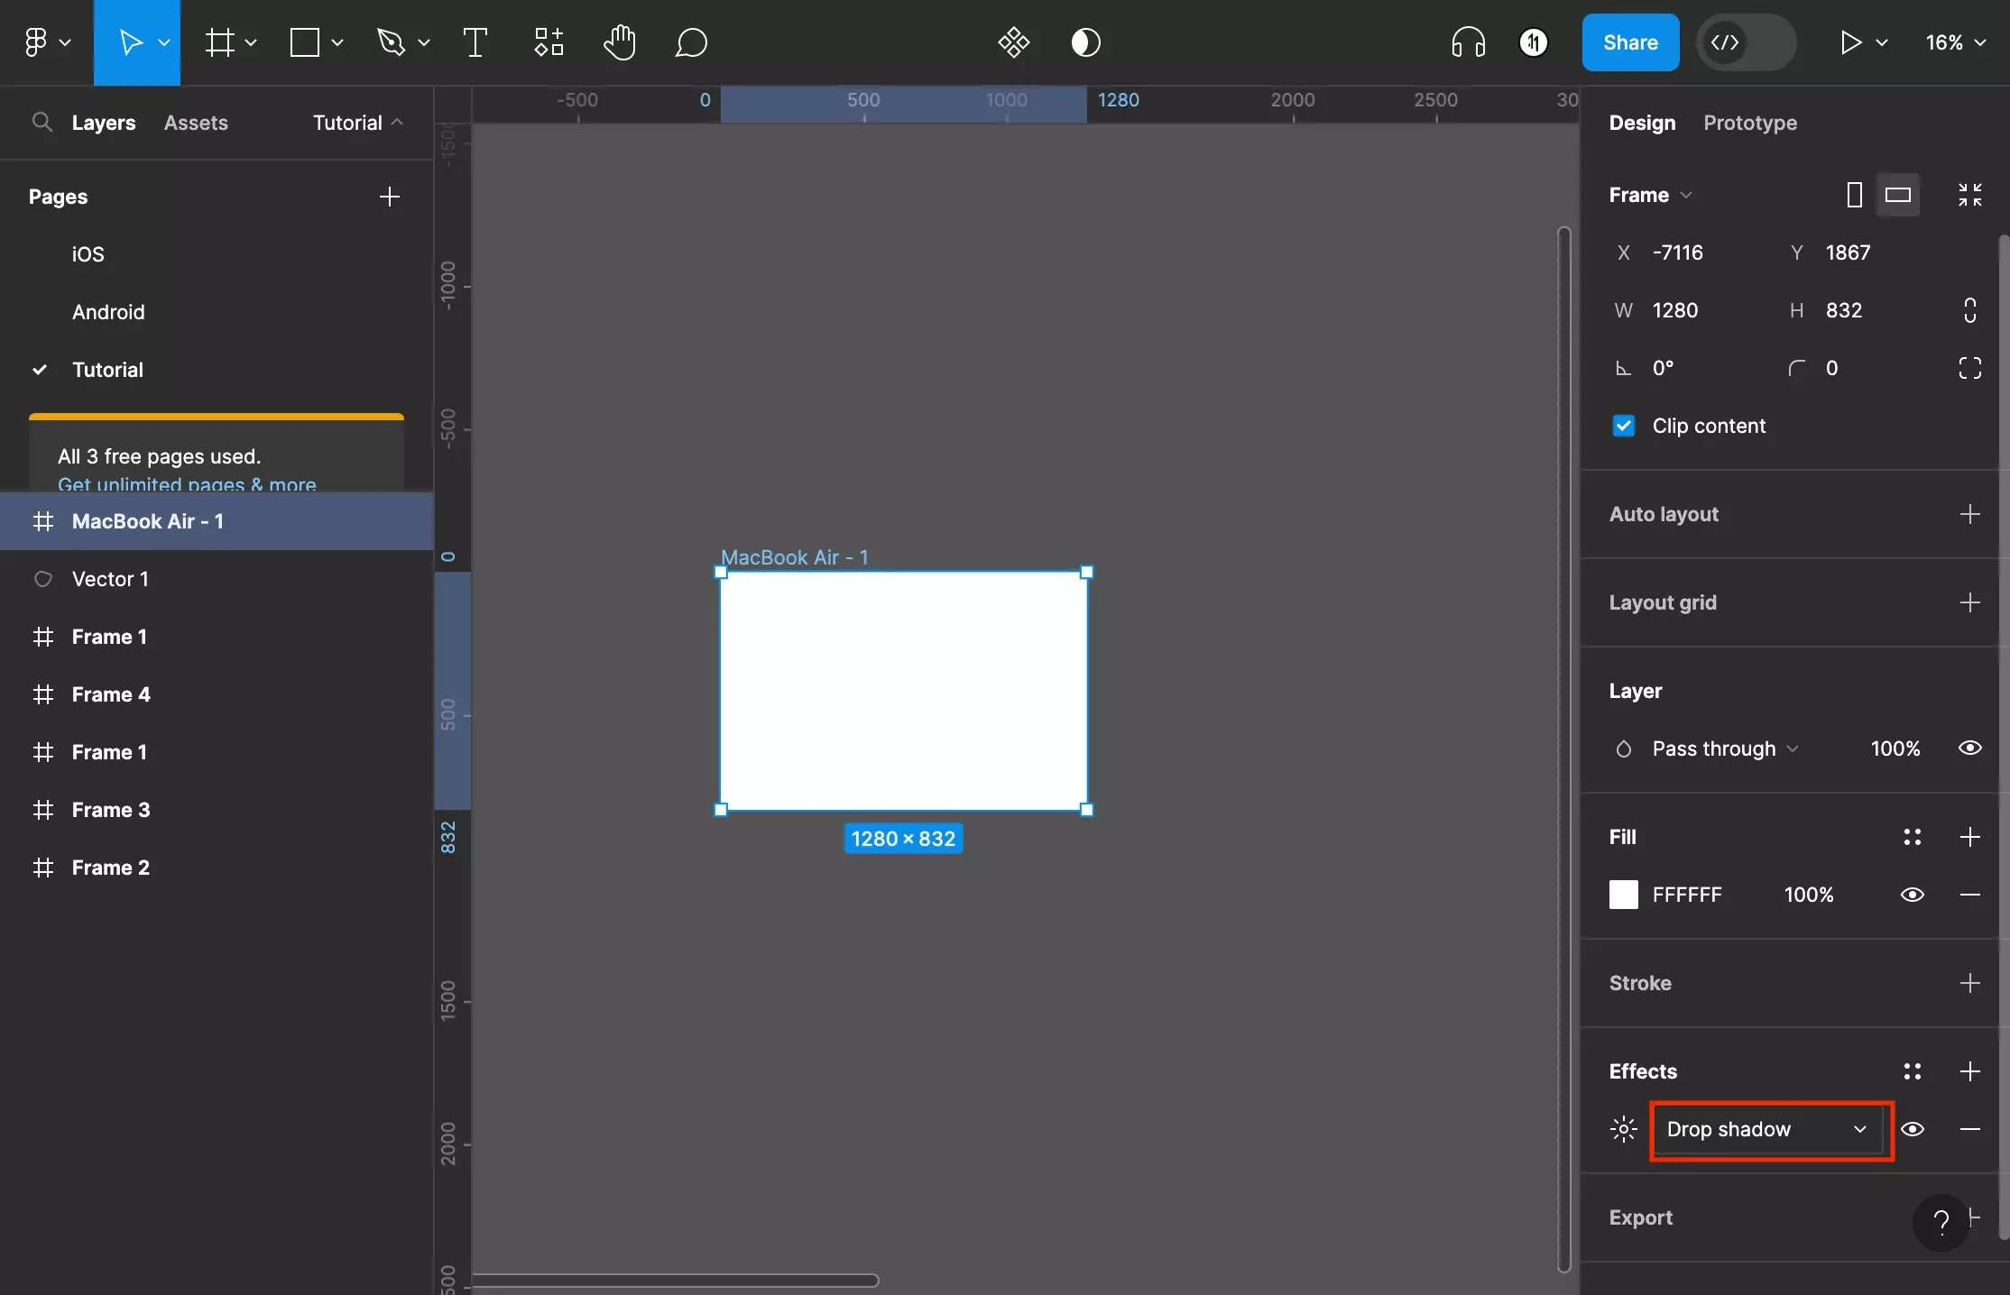Click Share button in toolbar
Image resolution: width=2010 pixels, height=1295 pixels.
pos(1630,41)
